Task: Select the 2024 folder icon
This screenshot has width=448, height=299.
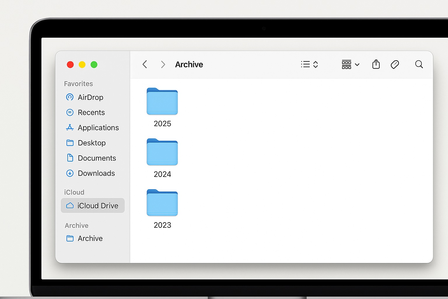Action: [162, 152]
